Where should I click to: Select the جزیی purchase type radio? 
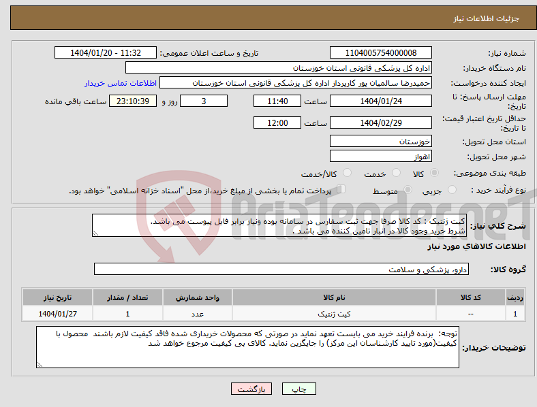(x=452, y=189)
